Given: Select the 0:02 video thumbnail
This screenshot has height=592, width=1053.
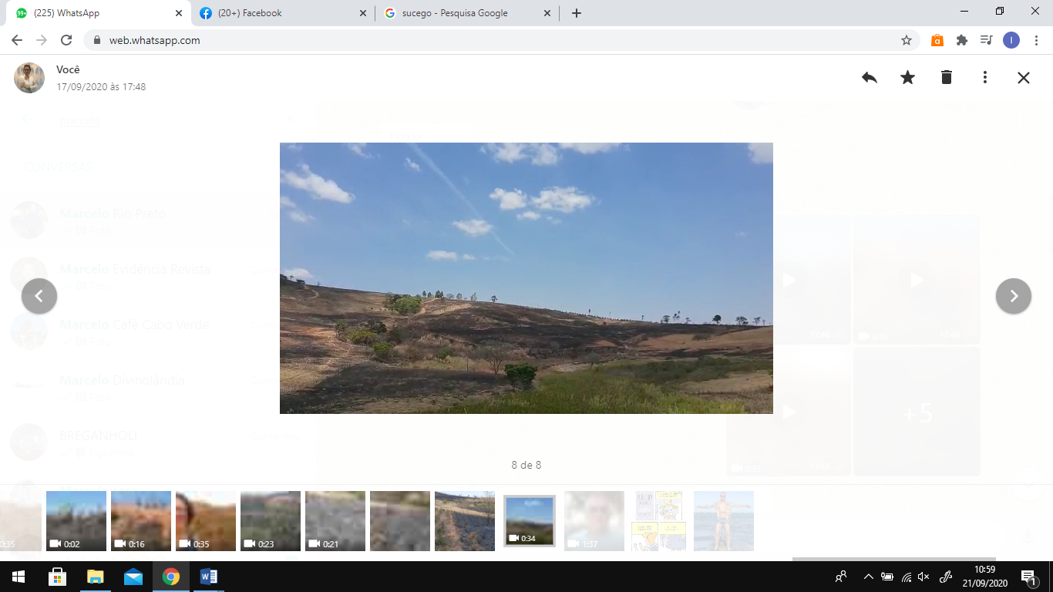Looking at the screenshot, I should [x=76, y=521].
